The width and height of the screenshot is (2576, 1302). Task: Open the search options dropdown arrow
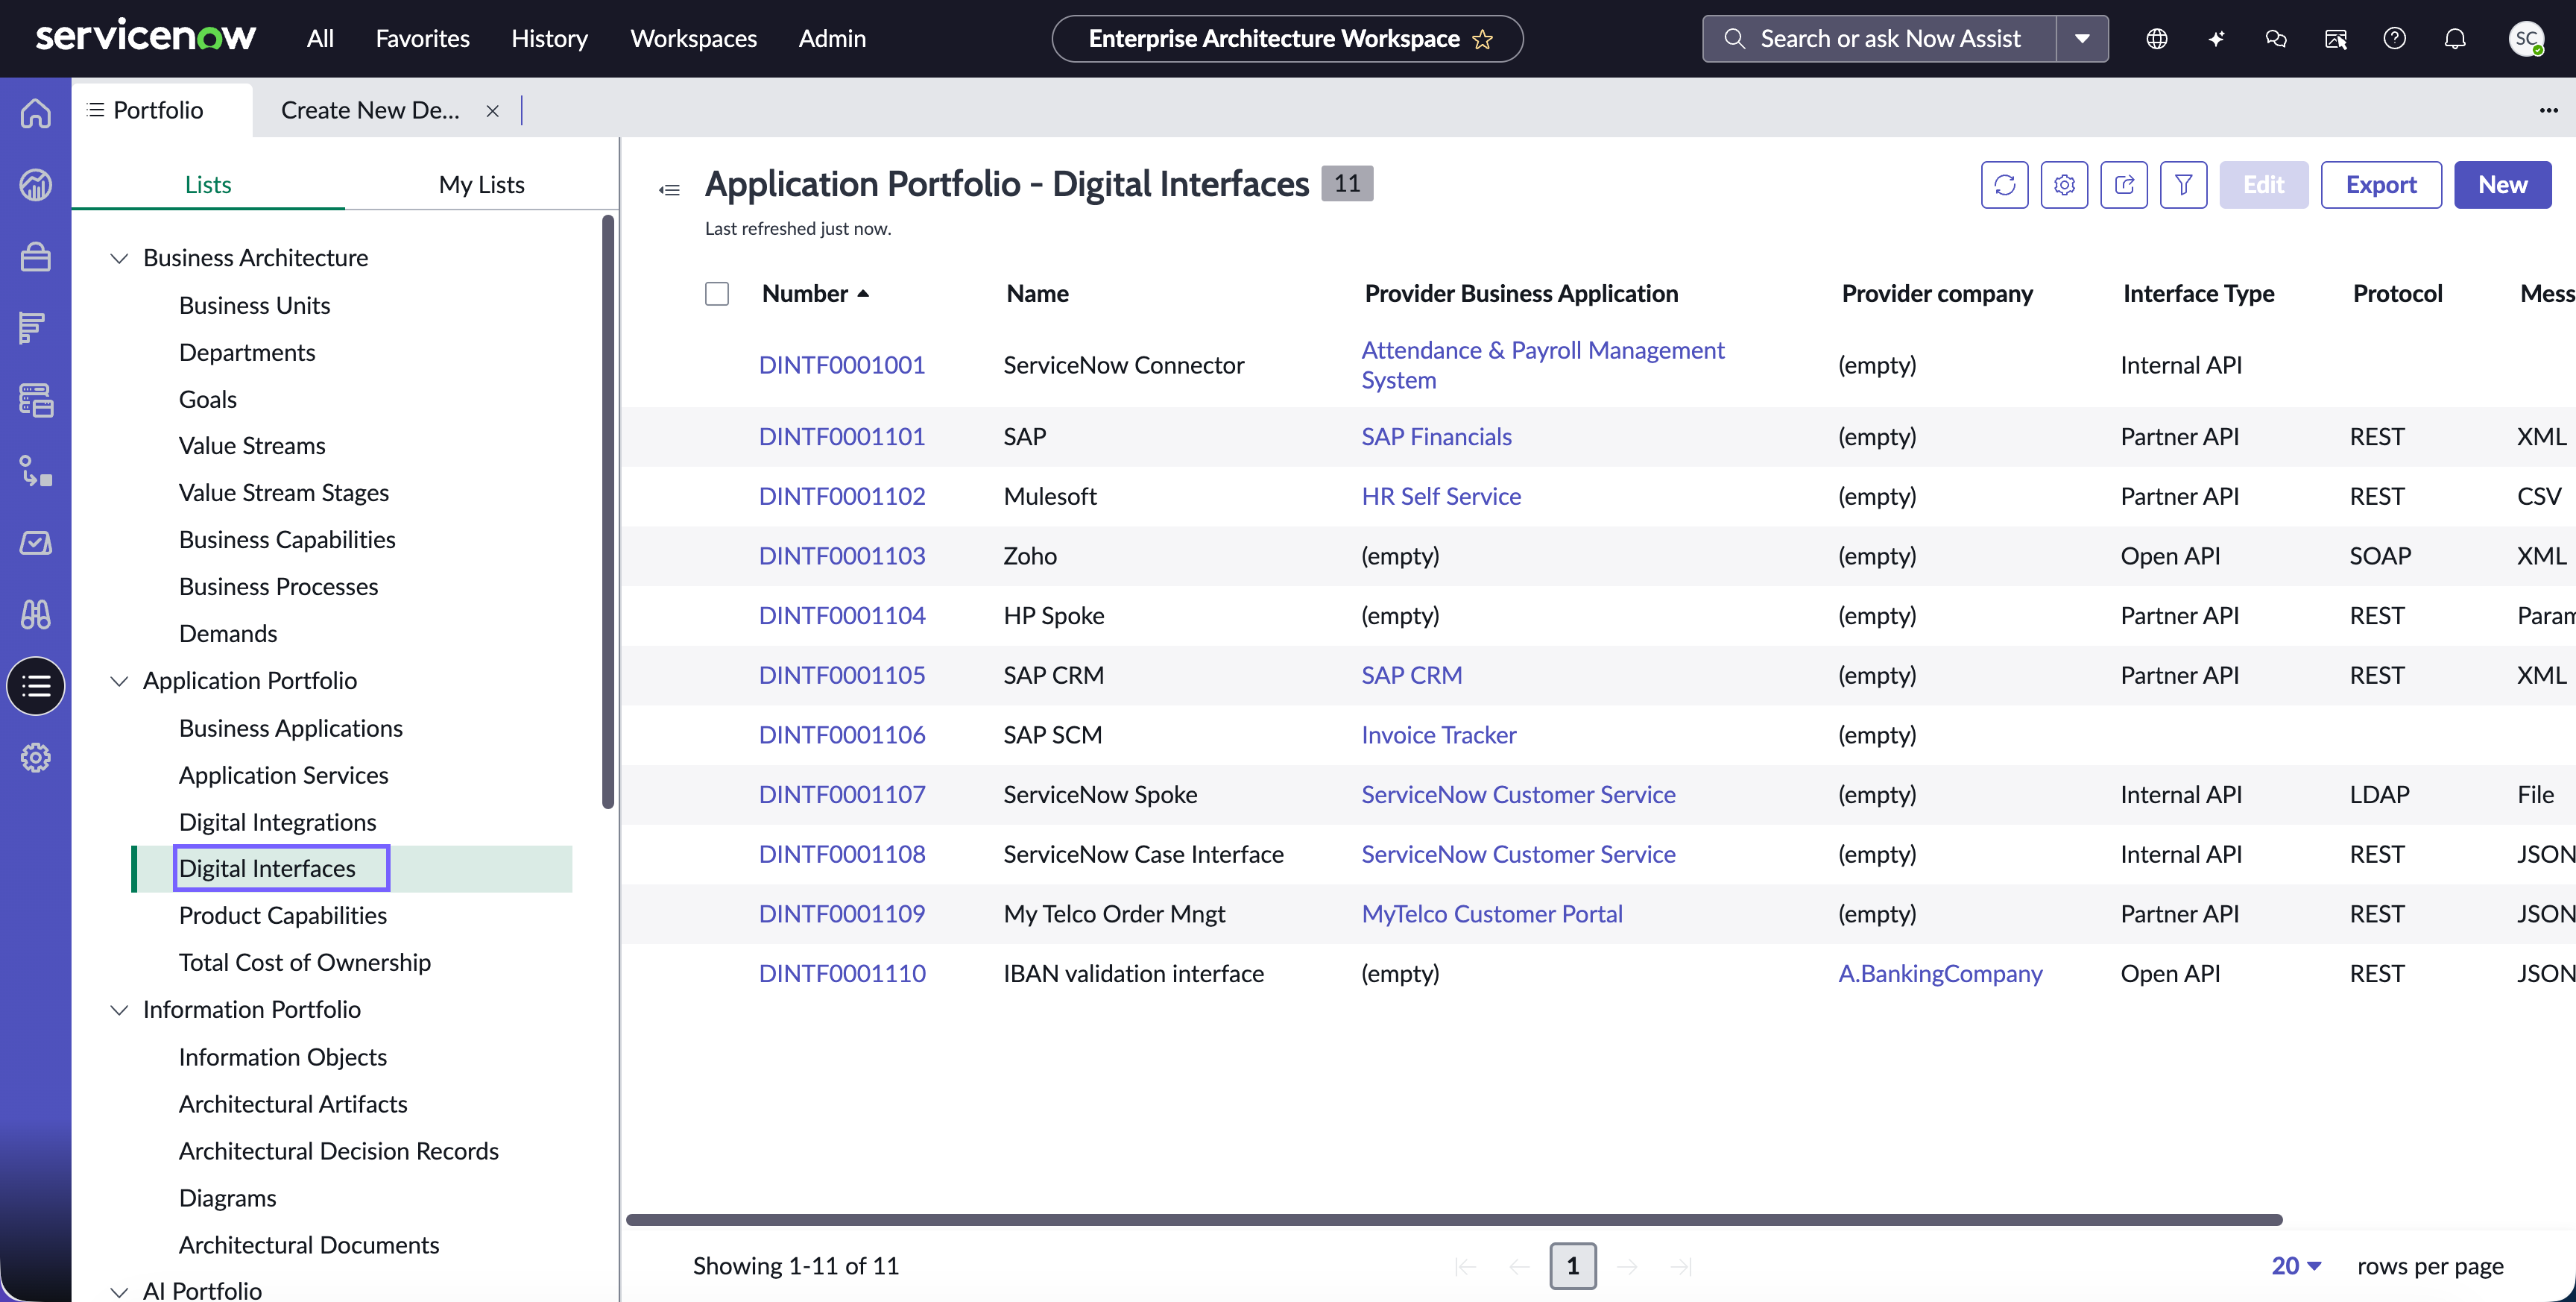[x=2082, y=39]
